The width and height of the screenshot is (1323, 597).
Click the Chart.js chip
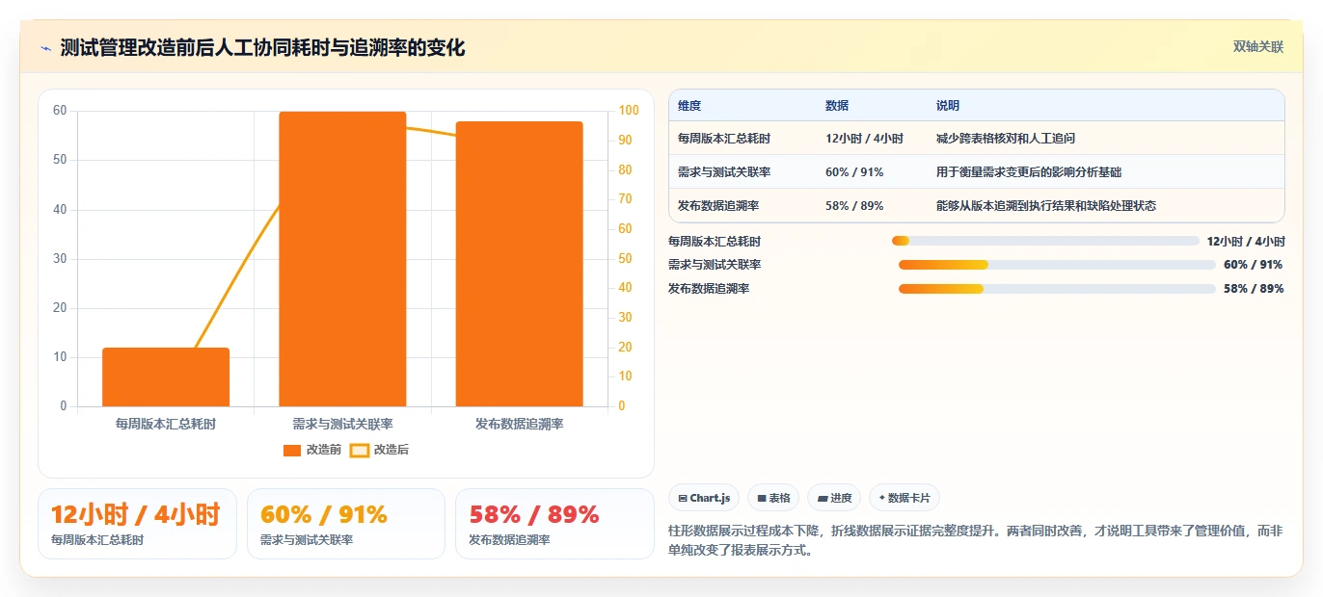pyautogui.click(x=704, y=498)
